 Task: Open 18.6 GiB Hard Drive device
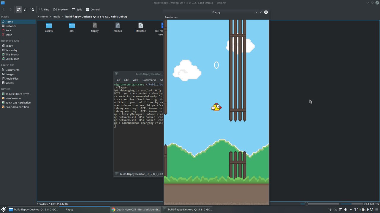[x=18, y=94]
